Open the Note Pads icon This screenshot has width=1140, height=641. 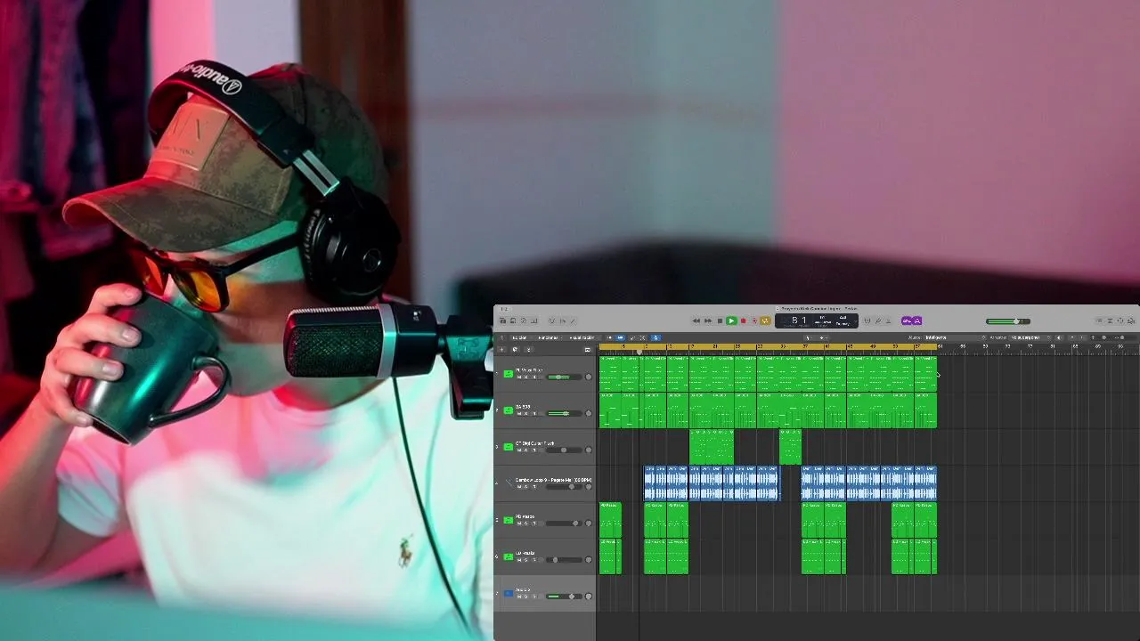pyautogui.click(x=1111, y=320)
